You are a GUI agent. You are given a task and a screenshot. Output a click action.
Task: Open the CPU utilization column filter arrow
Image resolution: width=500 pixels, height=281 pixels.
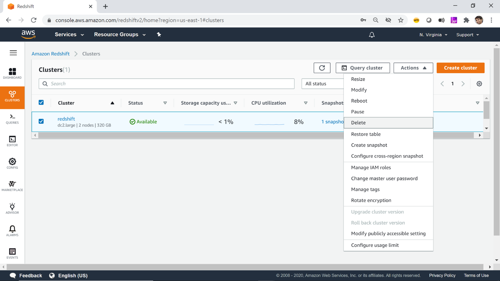point(306,103)
